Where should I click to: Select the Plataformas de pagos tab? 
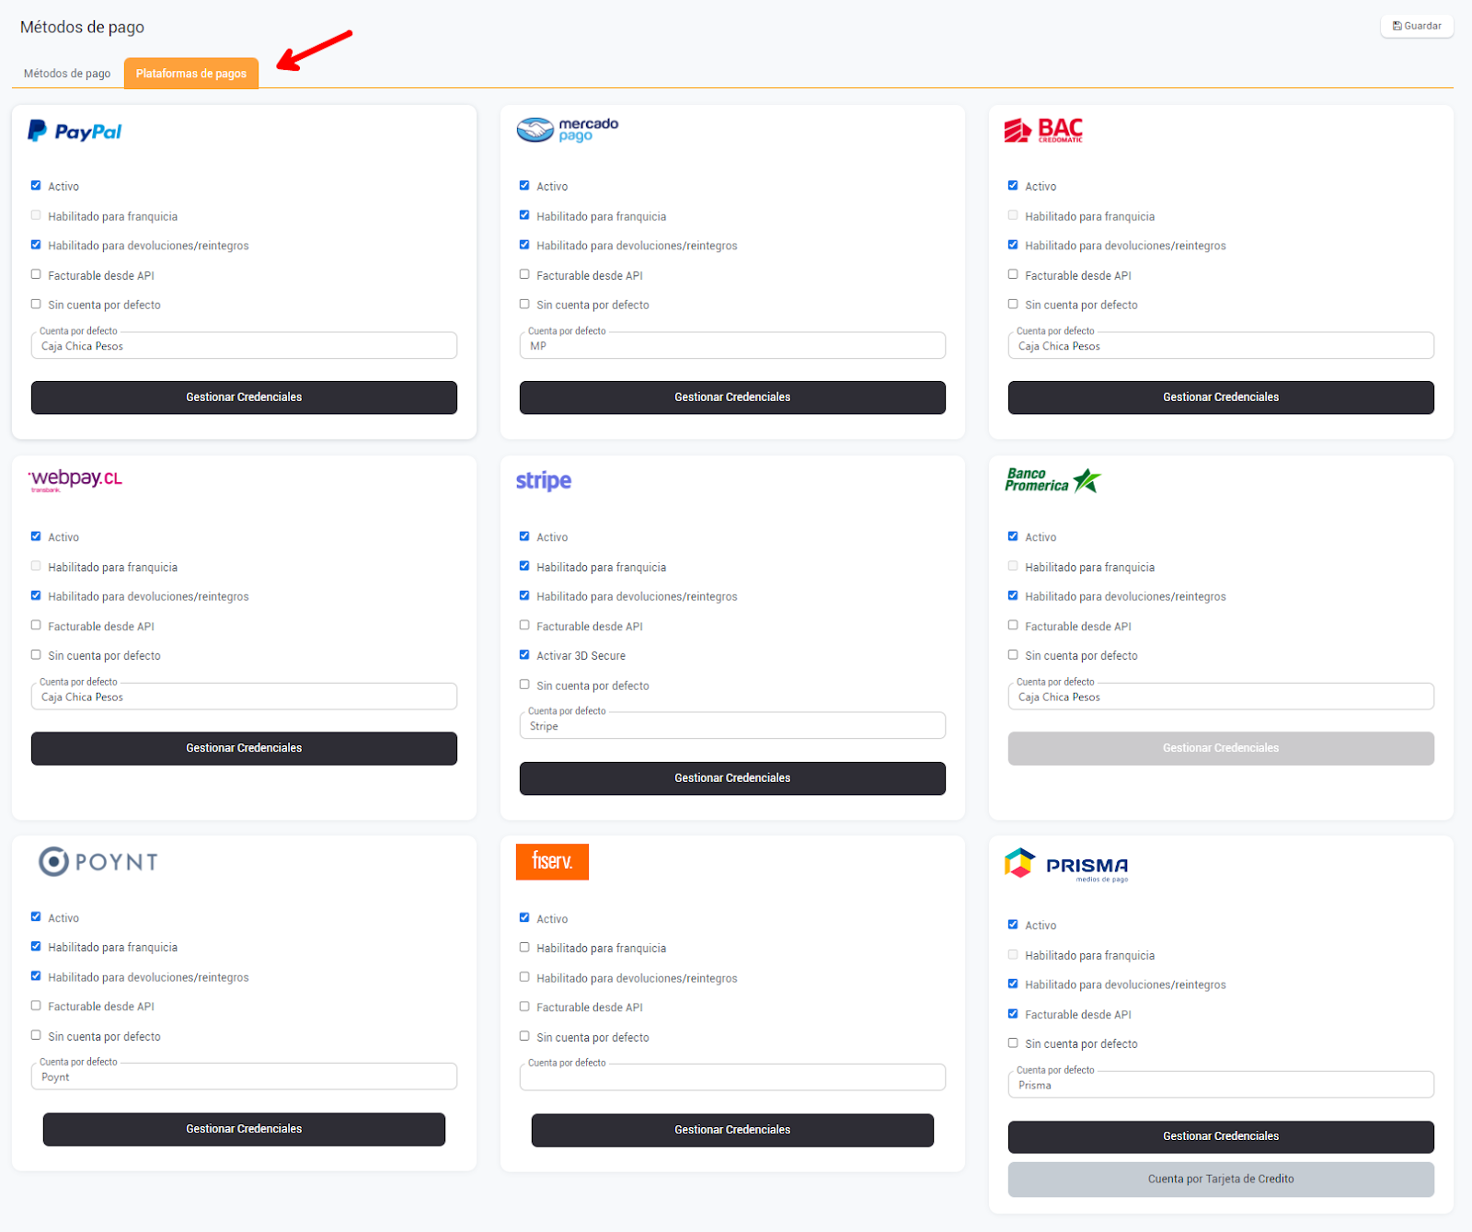[x=191, y=74]
